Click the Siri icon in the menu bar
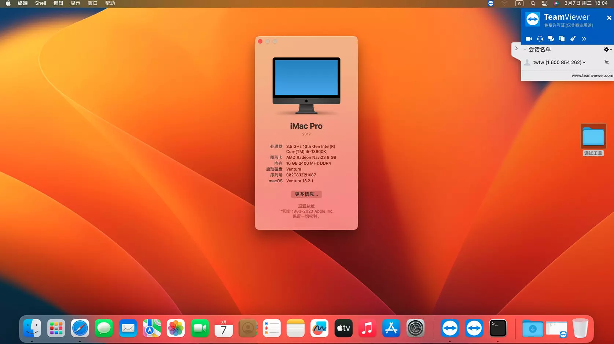The height and width of the screenshot is (344, 614). pos(556,3)
